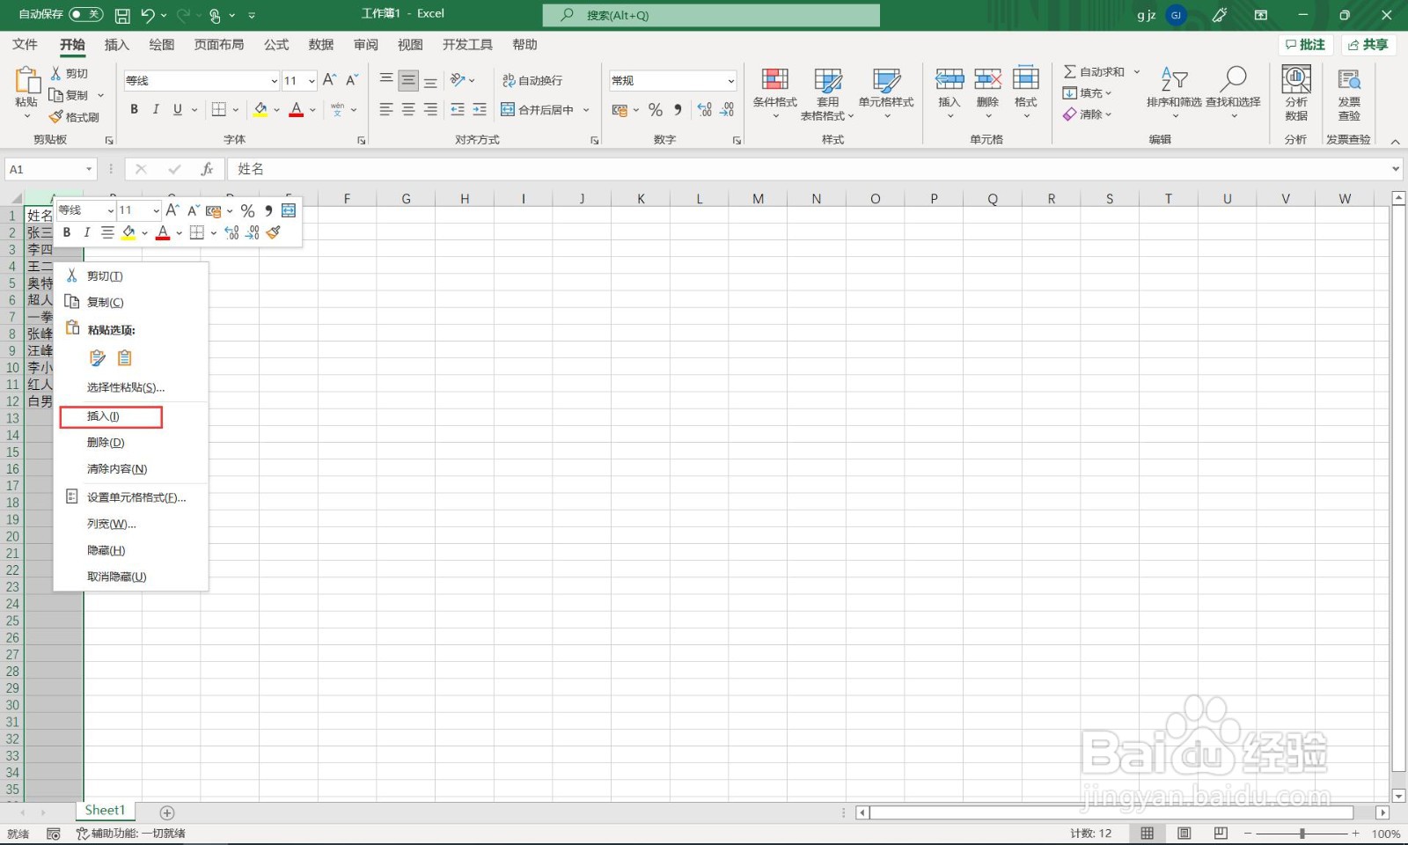The image size is (1408, 845).
Task: Open the File (文件) tab
Action: point(25,45)
